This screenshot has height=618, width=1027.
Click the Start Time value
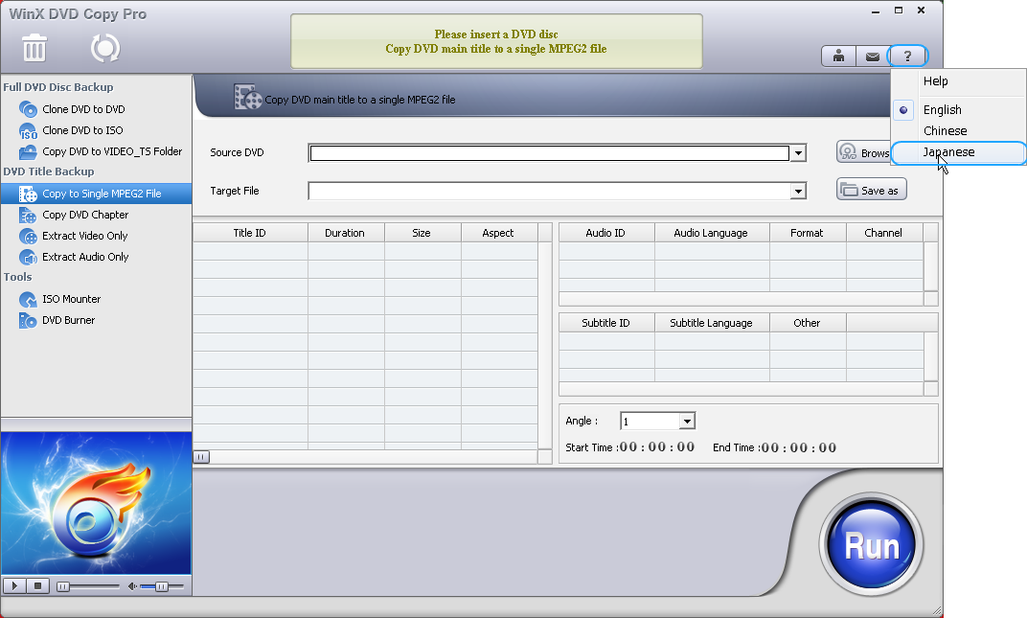657,446
